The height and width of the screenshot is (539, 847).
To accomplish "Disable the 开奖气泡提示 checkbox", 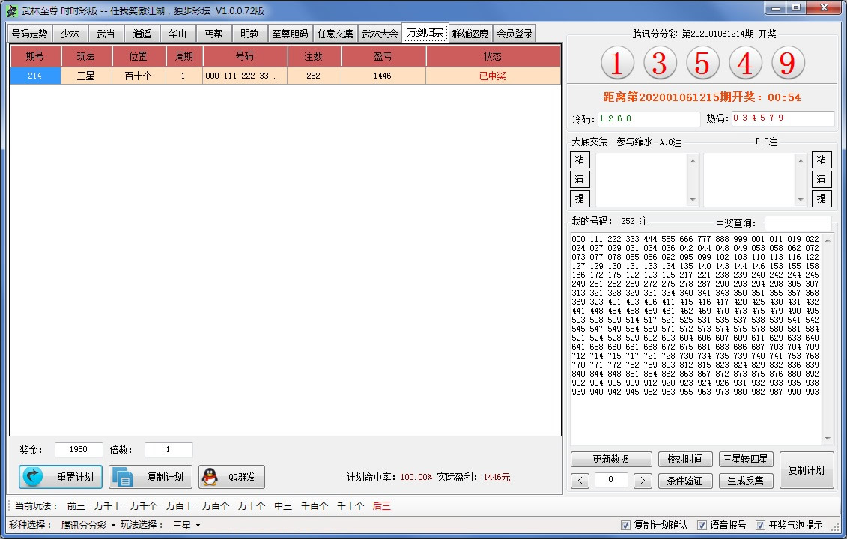I will [x=761, y=525].
